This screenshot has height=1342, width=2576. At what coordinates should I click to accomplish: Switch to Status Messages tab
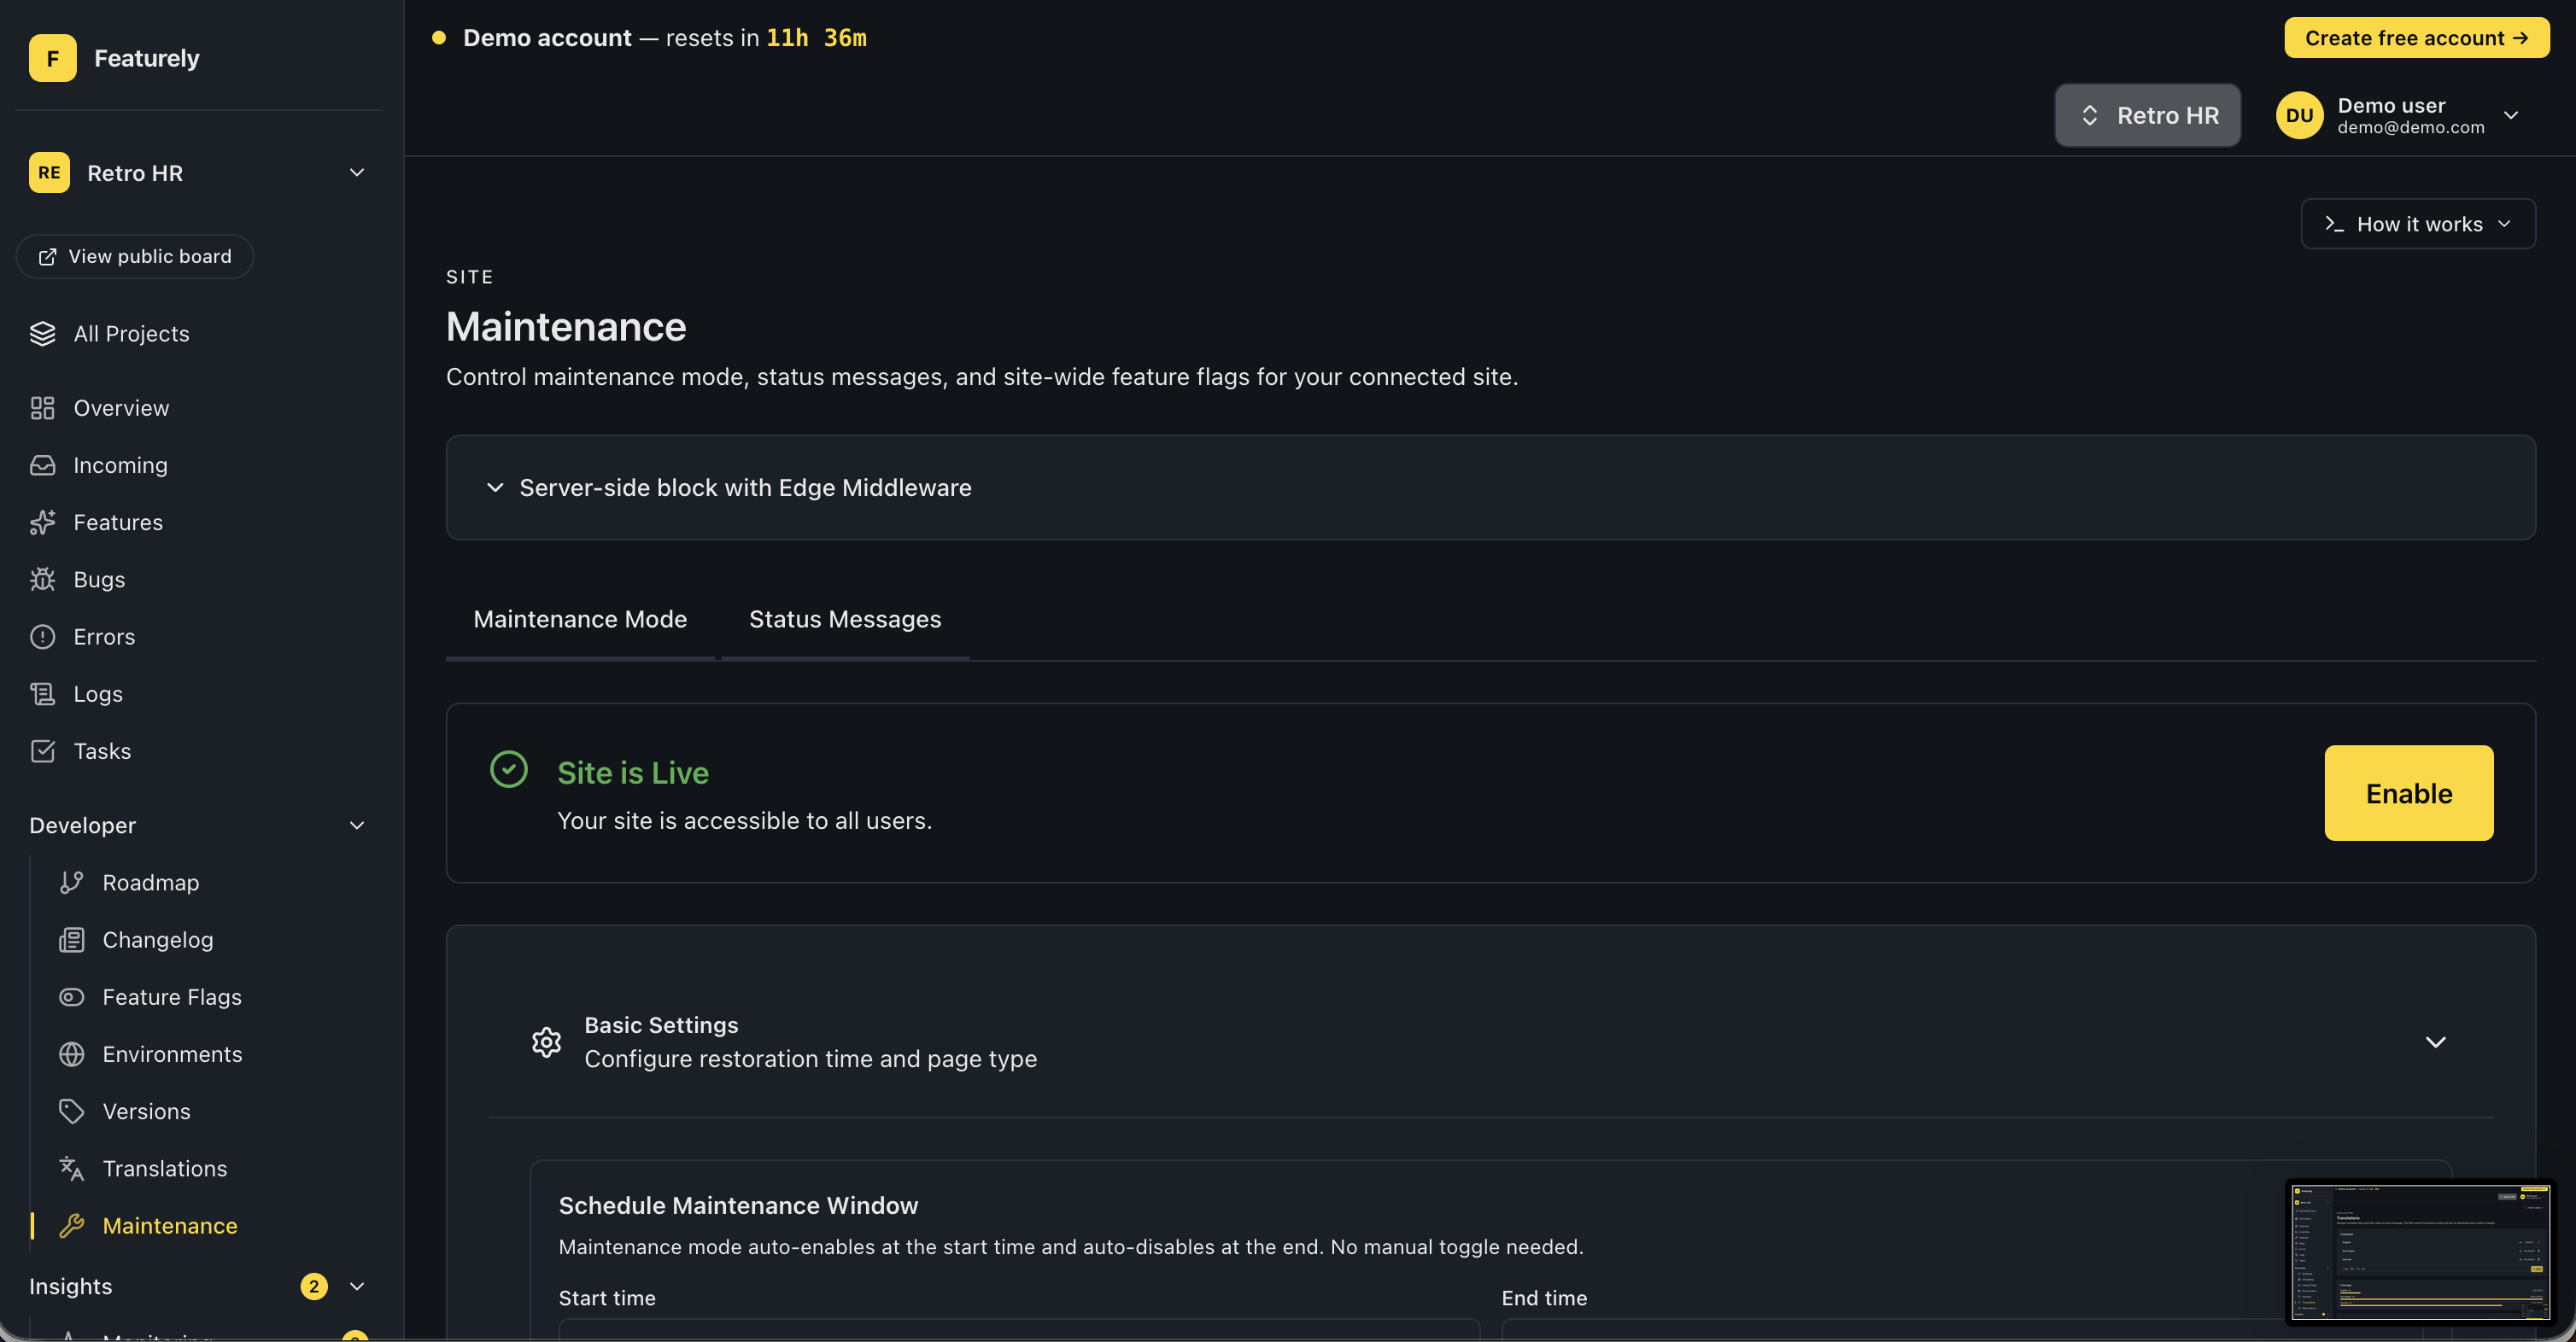pos(844,620)
